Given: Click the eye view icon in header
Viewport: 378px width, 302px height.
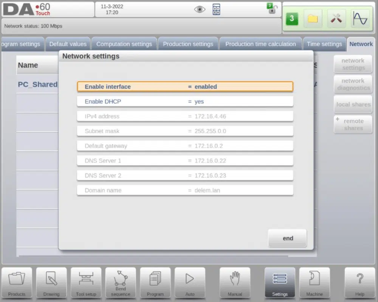Looking at the screenshot, I should 200,9.
